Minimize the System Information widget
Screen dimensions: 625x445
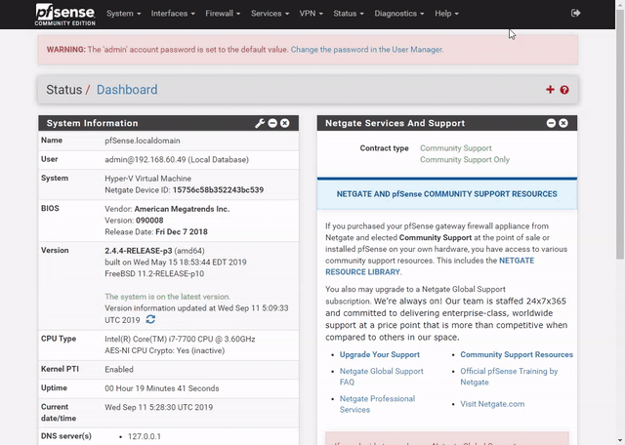(x=272, y=123)
